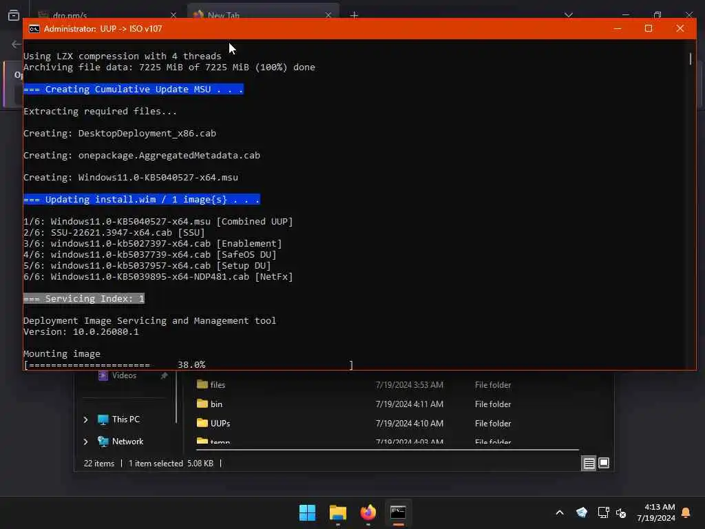705x529 pixels.
Task: Click the cmd icon in console title bar
Action: pos(34,29)
